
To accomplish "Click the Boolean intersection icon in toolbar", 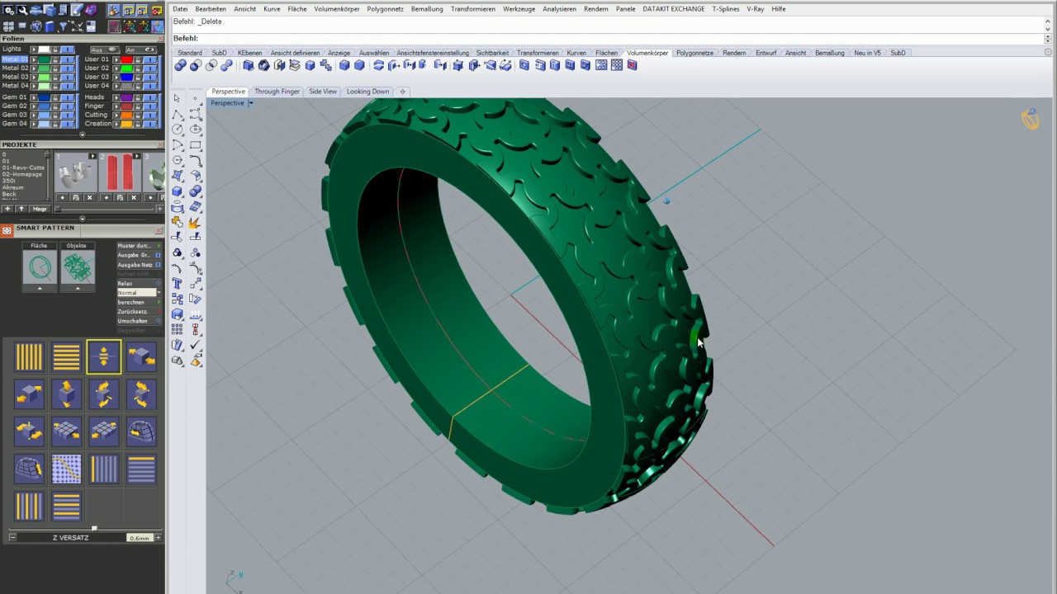I will 211,65.
